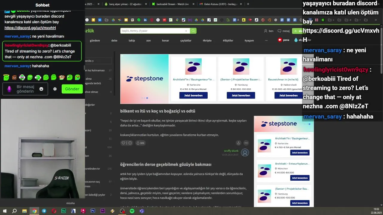This screenshot has height=215, width=383.
Task: Switch to barış alper yılmaz tab
Action: pyautogui.click(x=125, y=4)
